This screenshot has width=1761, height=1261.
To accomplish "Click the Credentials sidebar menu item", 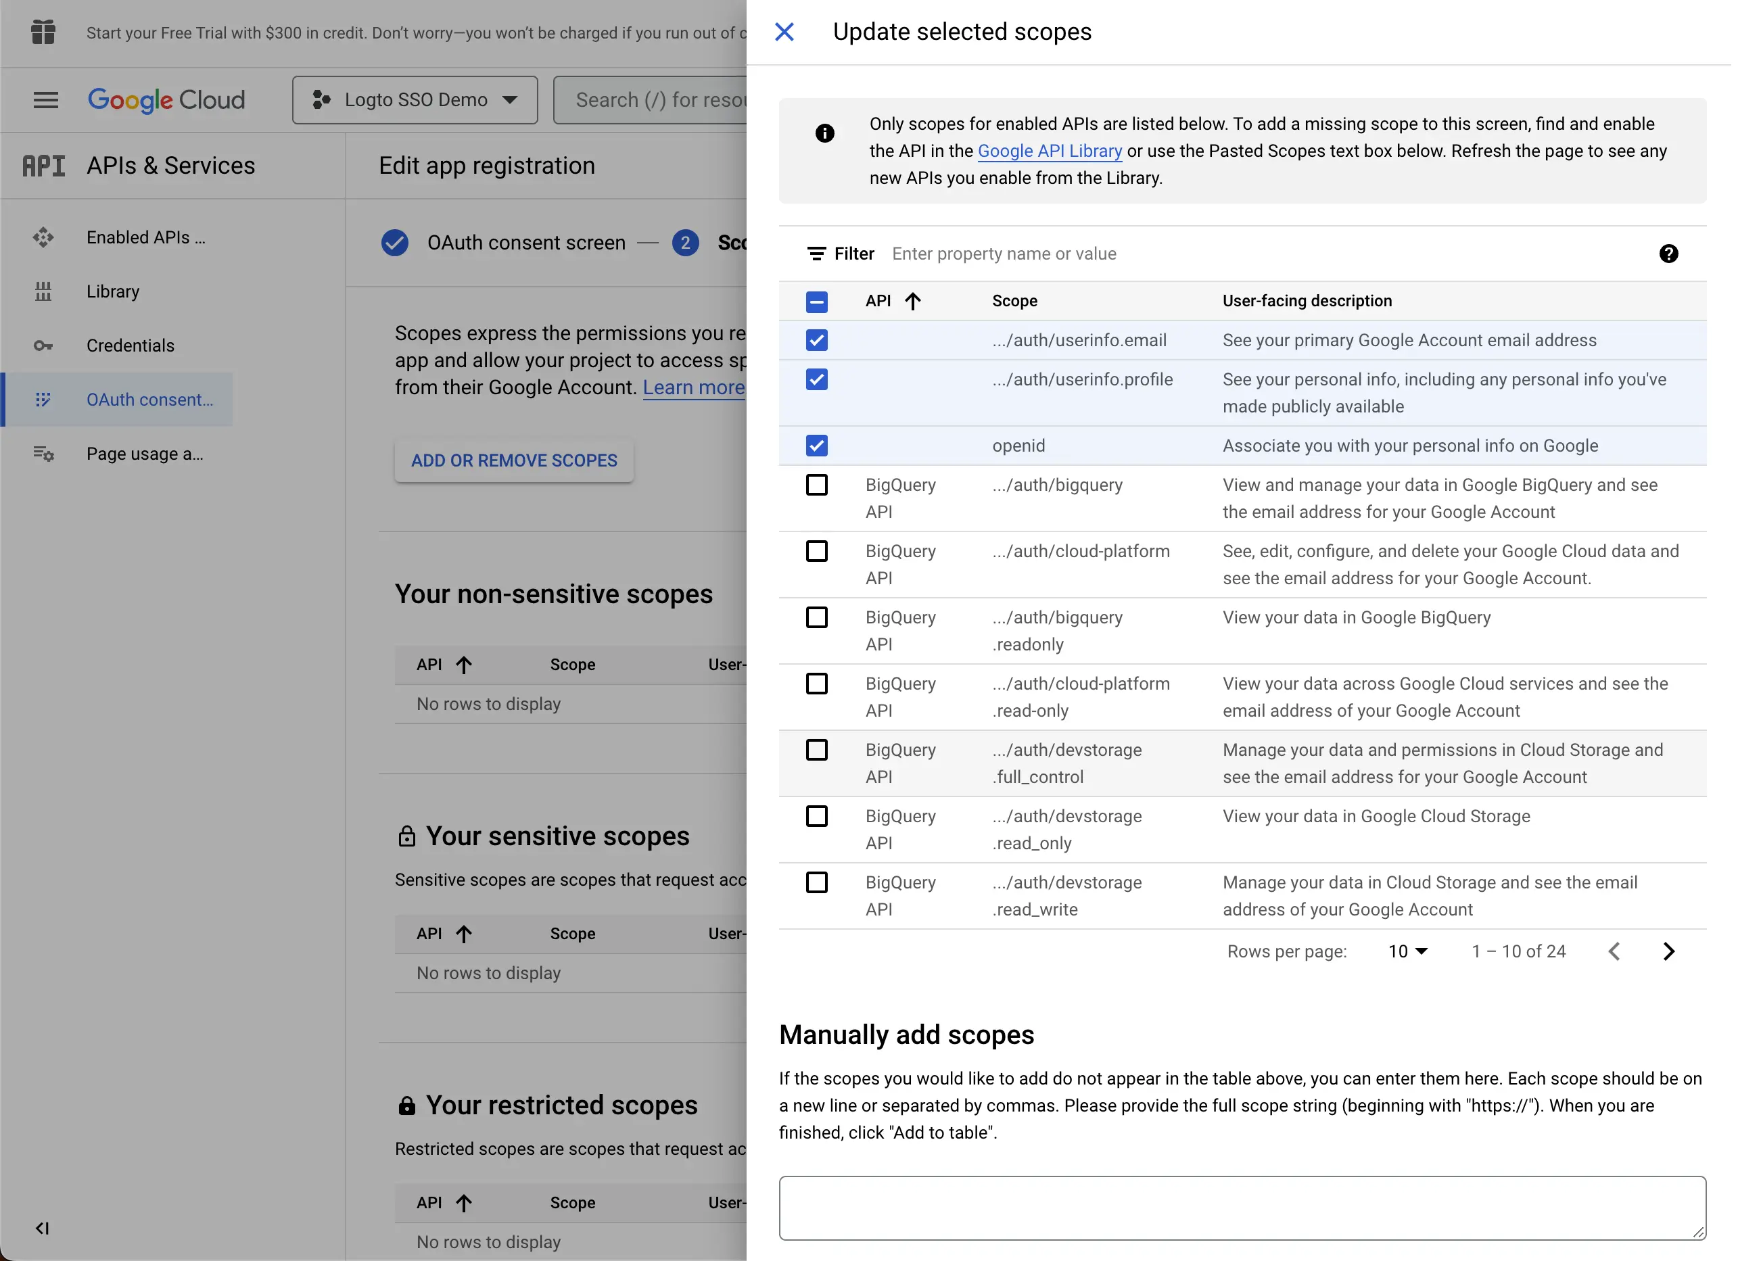I will 131,346.
